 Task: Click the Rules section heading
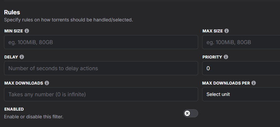coord(12,12)
